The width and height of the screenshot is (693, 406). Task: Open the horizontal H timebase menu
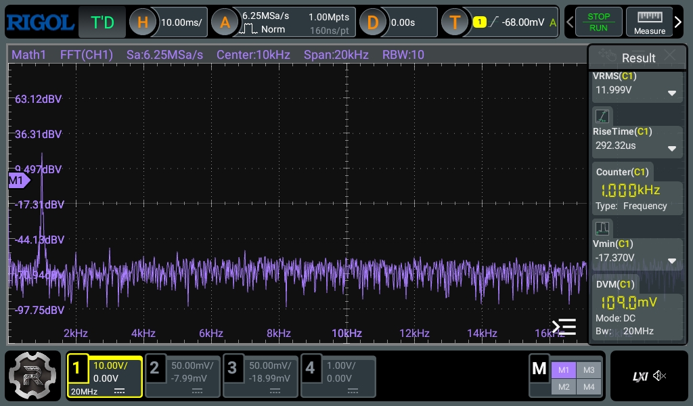(x=143, y=22)
